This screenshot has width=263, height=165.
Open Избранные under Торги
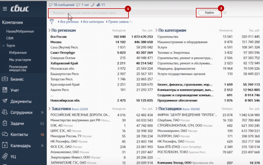point(18,52)
